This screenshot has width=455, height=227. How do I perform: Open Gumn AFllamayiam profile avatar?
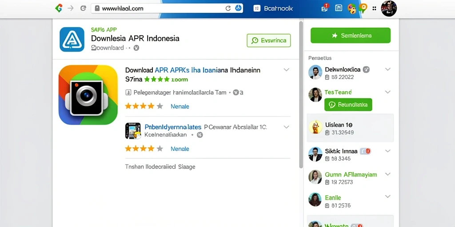pyautogui.click(x=315, y=177)
